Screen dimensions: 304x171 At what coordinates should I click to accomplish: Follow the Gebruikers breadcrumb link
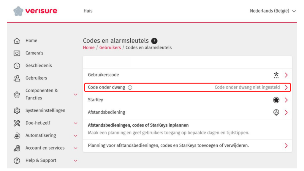(110, 47)
